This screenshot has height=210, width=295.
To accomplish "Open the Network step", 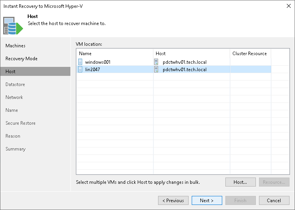I will (14, 97).
